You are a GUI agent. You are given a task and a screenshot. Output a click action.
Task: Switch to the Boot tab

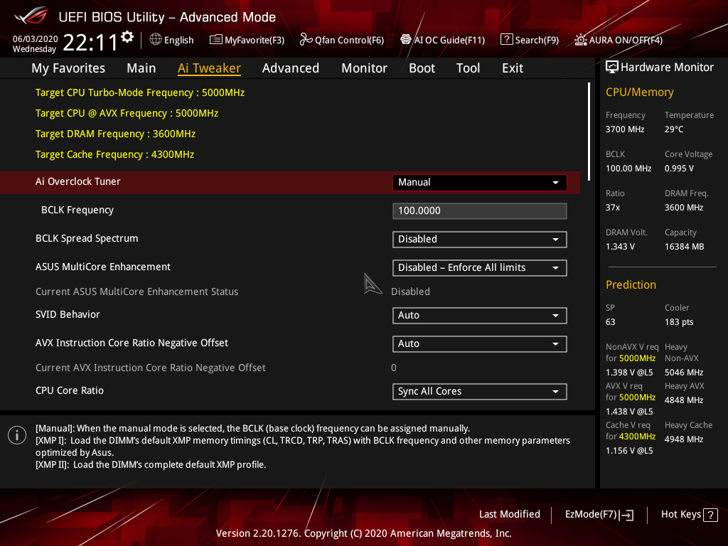click(x=422, y=68)
